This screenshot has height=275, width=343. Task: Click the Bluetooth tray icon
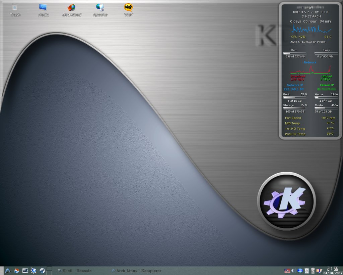pyautogui.click(x=313, y=271)
